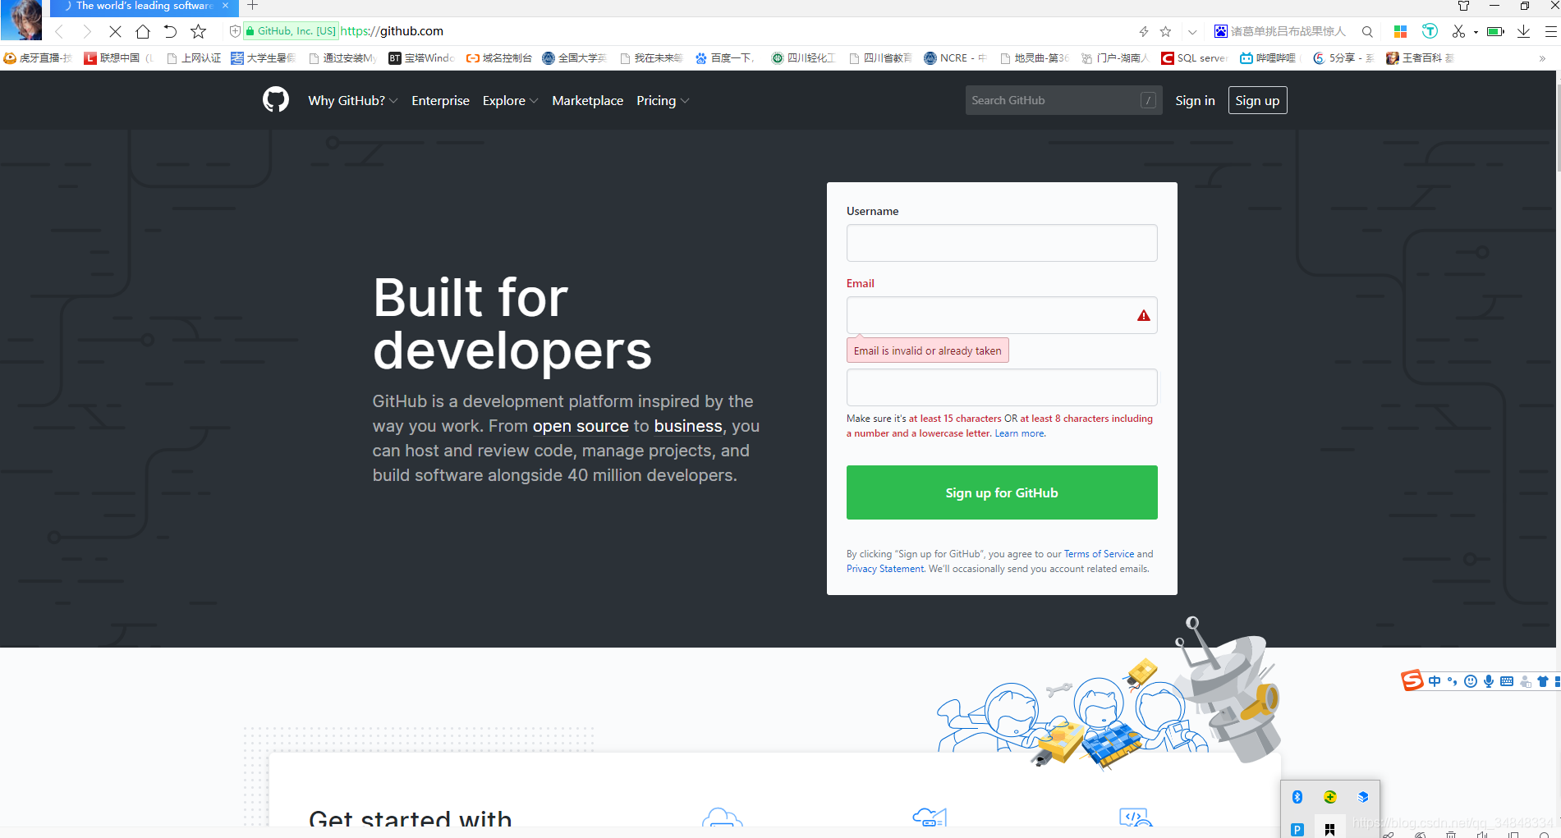Click the 'GitHub, Inc. [US]' certificate badge
This screenshot has height=838, width=1561.
click(x=291, y=31)
